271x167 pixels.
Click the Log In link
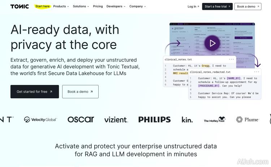point(193,7)
